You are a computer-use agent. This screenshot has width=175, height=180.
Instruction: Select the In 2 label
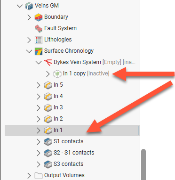pos(58,119)
